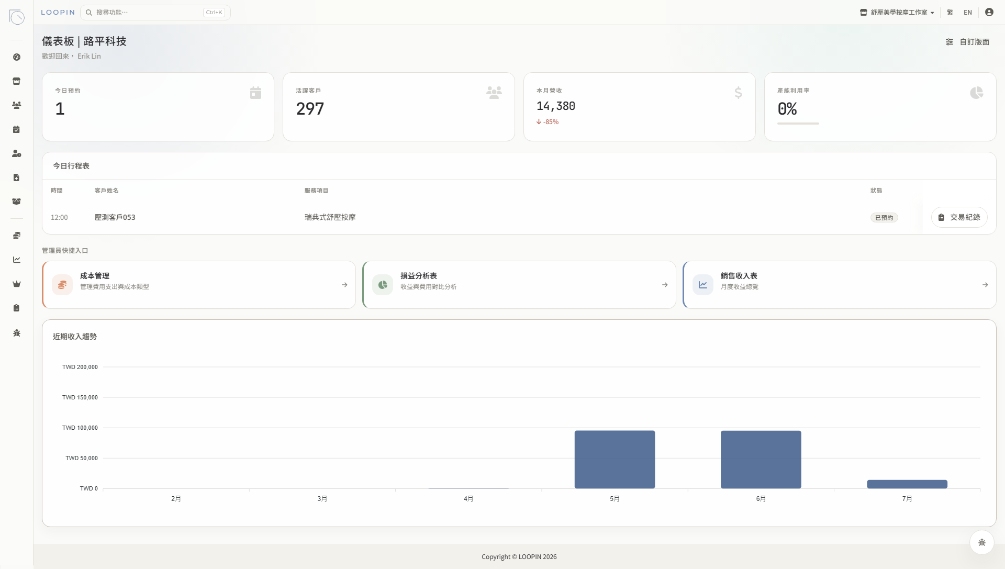
Task: Open the 銷售收入表 shortcut card
Action: [x=840, y=285]
